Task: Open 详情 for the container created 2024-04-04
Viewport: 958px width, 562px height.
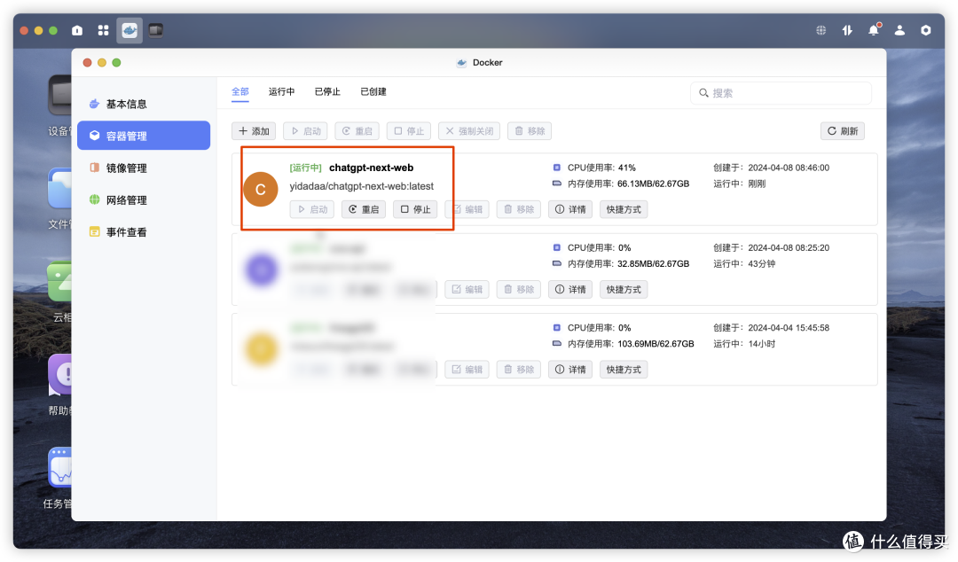Action: tap(570, 370)
